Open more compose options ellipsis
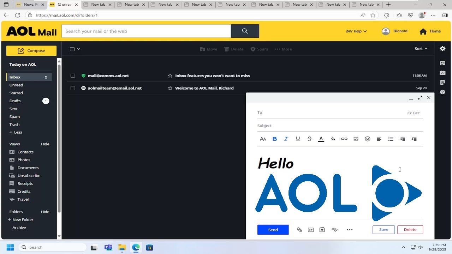 (350, 230)
